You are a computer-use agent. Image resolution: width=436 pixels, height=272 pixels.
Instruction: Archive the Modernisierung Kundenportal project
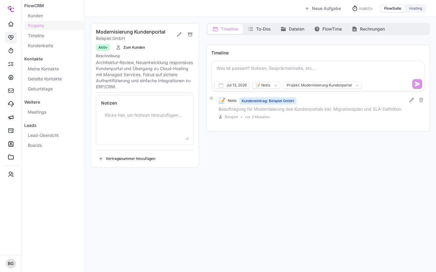tap(190, 34)
